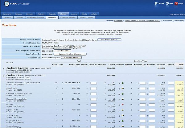Viewport: 185px width, 128px height.
Task: Open the Reports tab
Action: 52,14
